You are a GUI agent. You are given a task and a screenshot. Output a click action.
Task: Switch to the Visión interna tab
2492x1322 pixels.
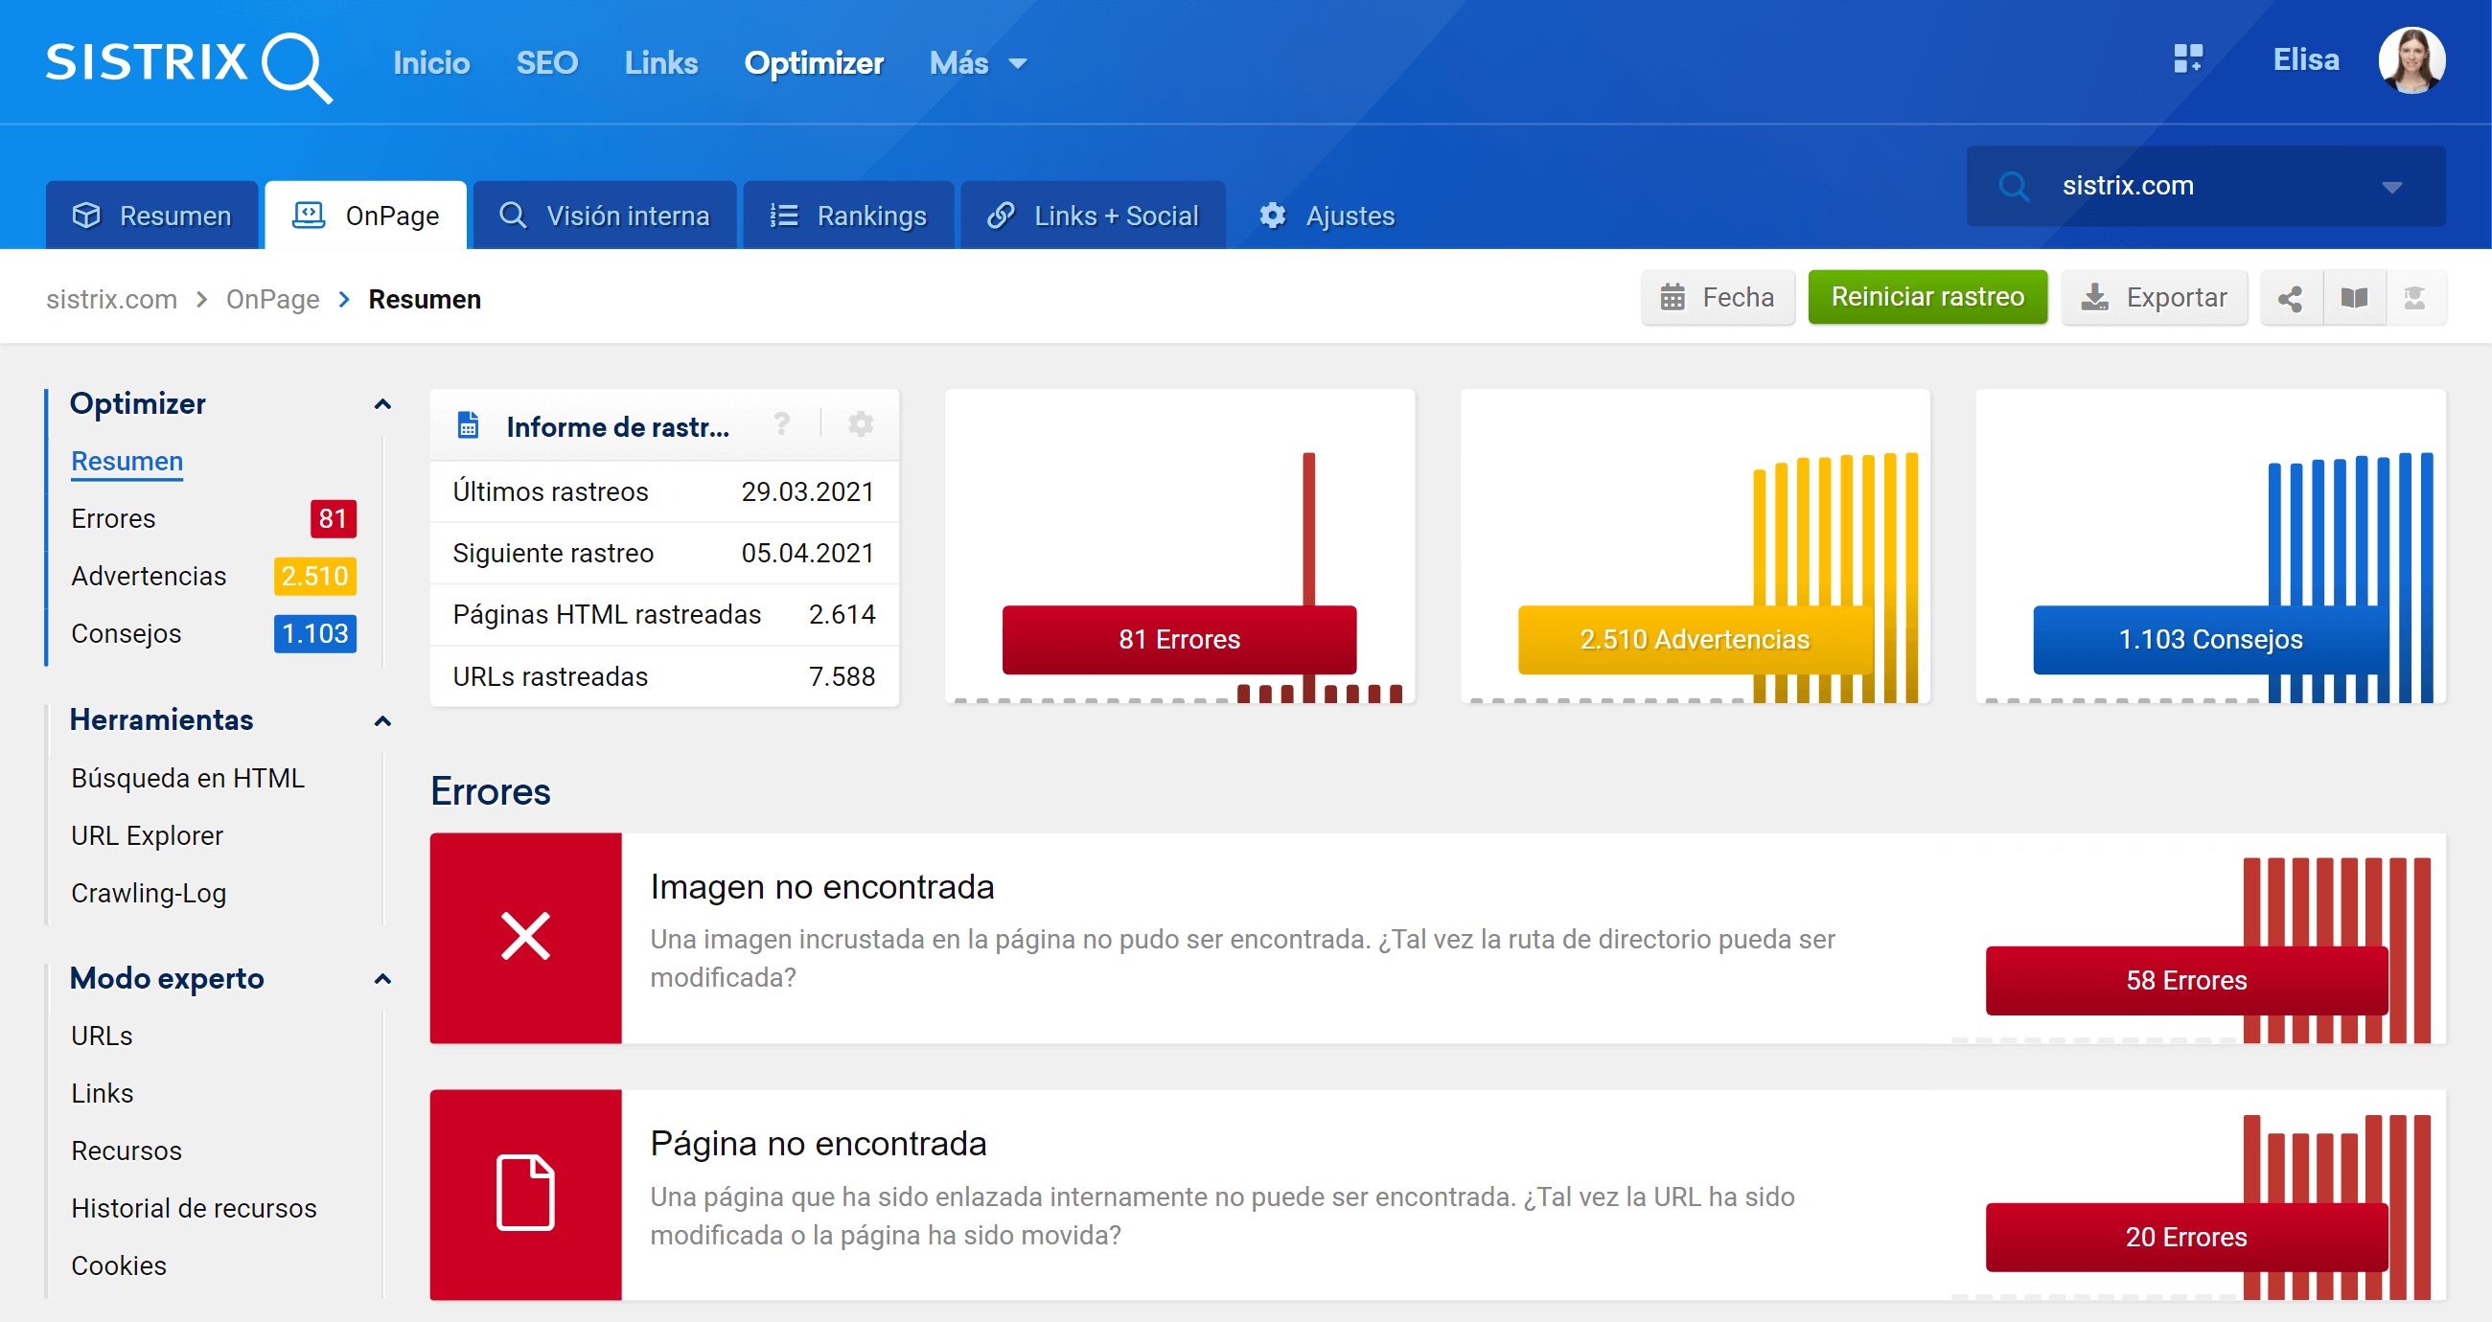[x=605, y=216]
